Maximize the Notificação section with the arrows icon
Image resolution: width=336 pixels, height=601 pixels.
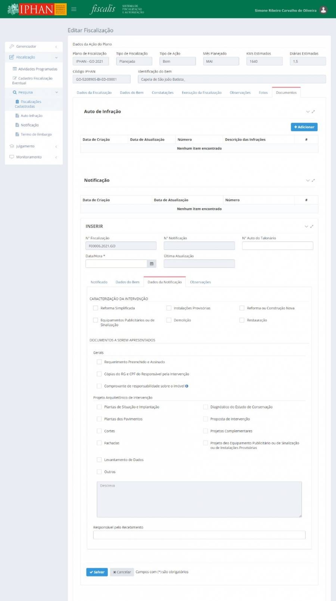(x=313, y=180)
